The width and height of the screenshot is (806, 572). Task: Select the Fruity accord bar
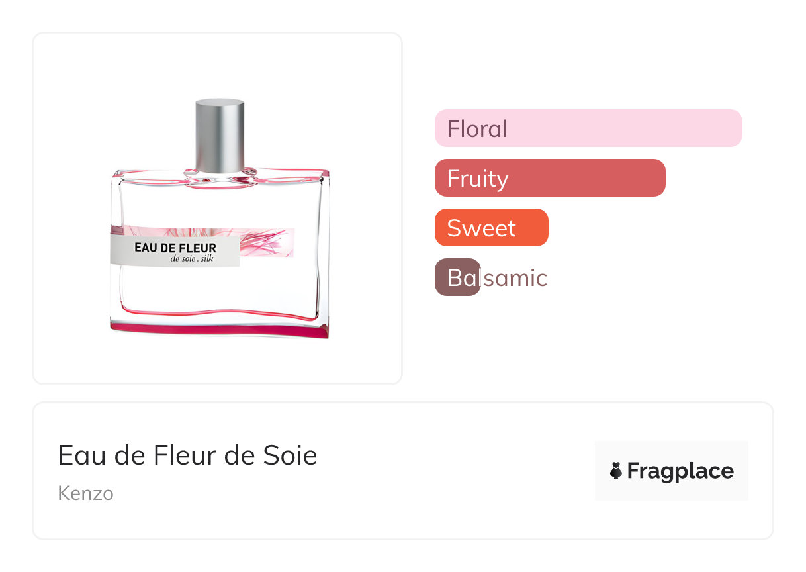[x=550, y=177]
